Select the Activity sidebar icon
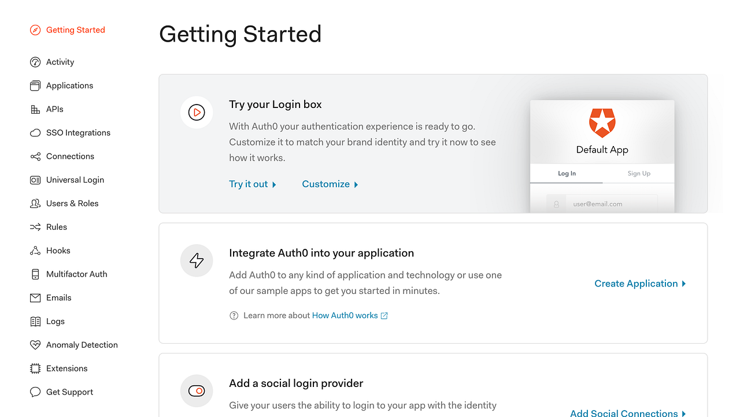Image resolution: width=740 pixels, height=417 pixels. [x=35, y=62]
